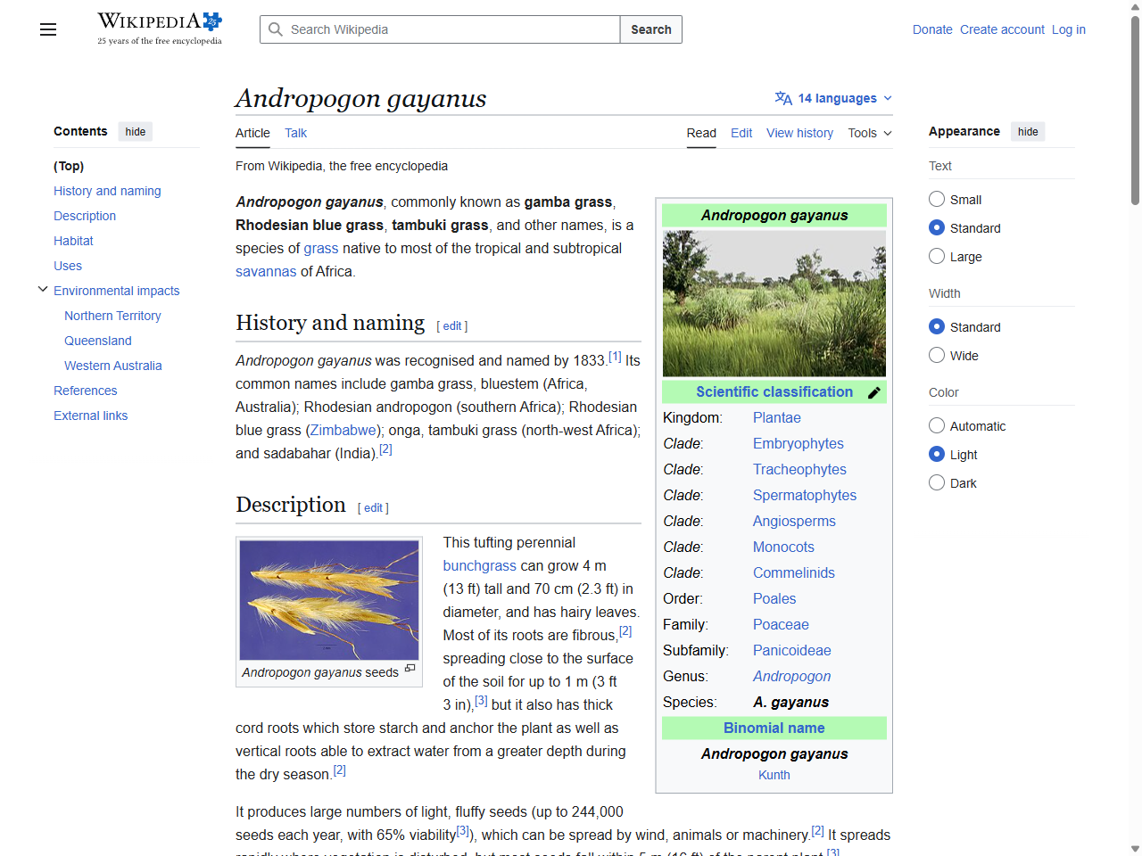This screenshot has height=856, width=1142.
Task: Enlarge the Andropogon gayanus seeds image icon
Action: click(x=410, y=668)
